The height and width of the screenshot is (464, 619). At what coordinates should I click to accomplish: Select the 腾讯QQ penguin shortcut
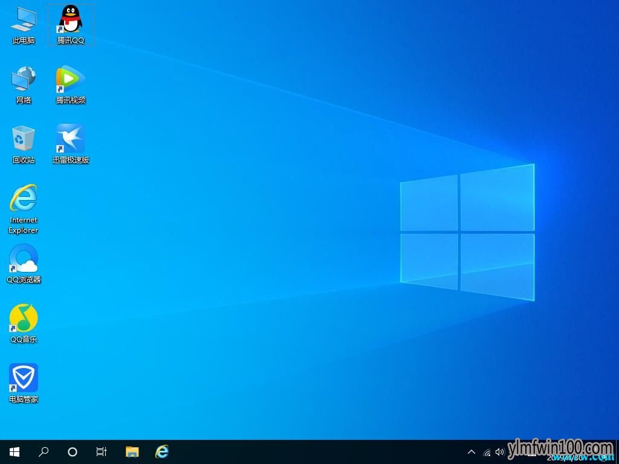coord(71,20)
